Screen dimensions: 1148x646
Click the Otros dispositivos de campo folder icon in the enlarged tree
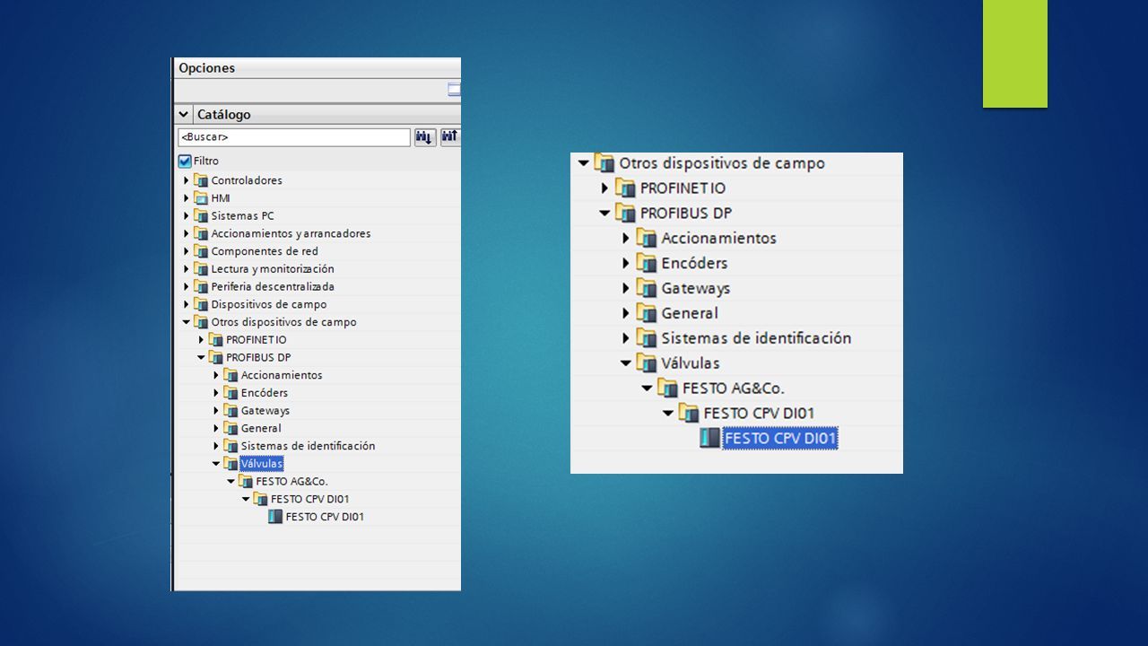[604, 163]
